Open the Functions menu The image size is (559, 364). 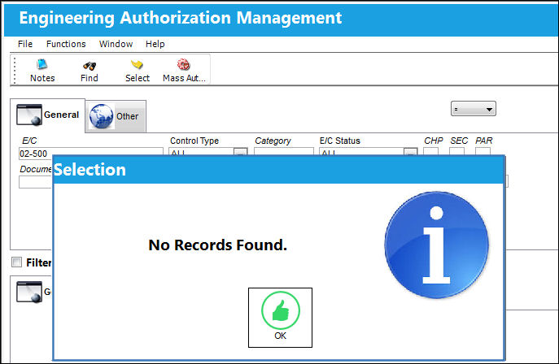(x=66, y=44)
